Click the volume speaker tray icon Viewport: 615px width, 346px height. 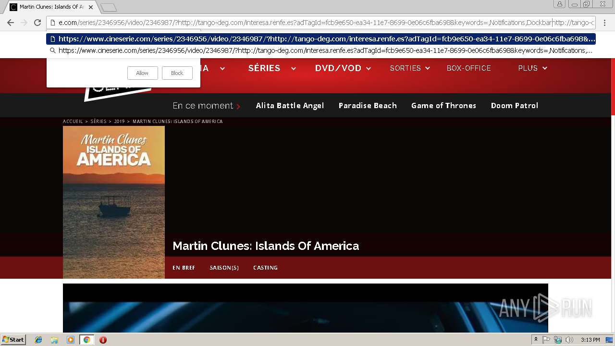pos(569,340)
